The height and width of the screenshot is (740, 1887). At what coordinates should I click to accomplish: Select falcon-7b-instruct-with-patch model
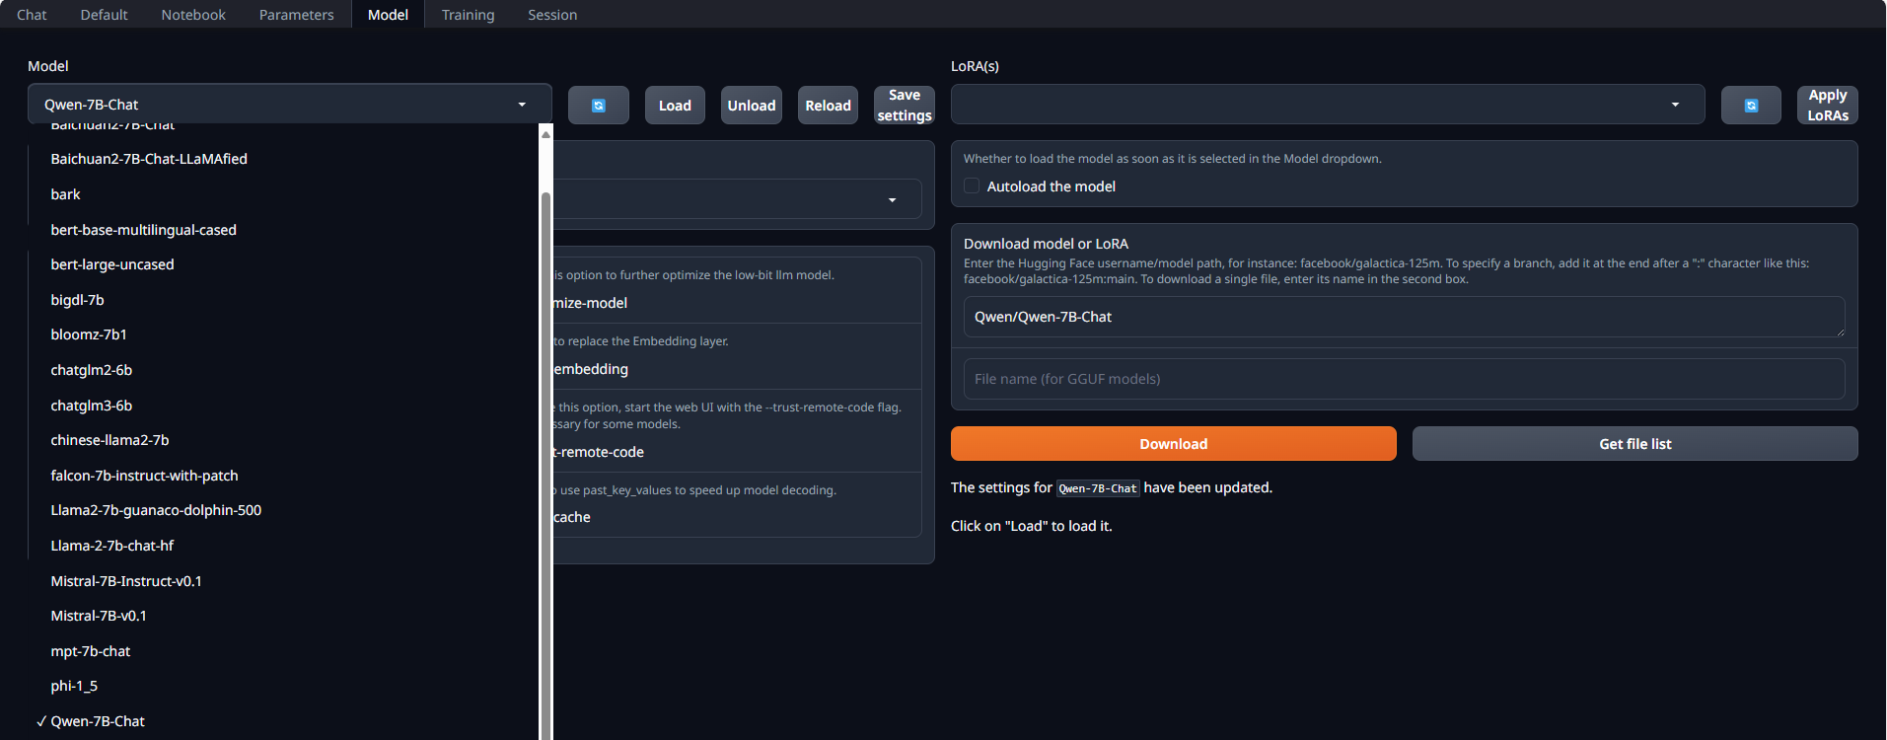click(x=284, y=476)
